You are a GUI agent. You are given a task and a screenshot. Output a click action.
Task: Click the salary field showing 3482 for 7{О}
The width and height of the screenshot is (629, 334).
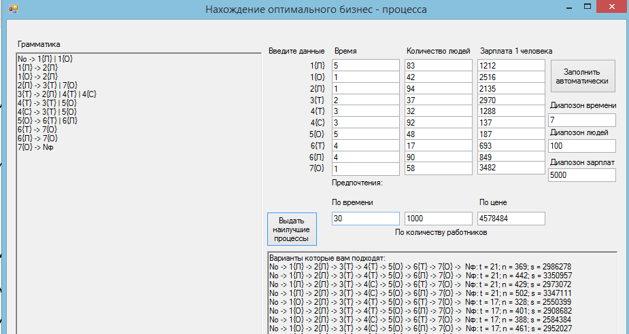[511, 168]
